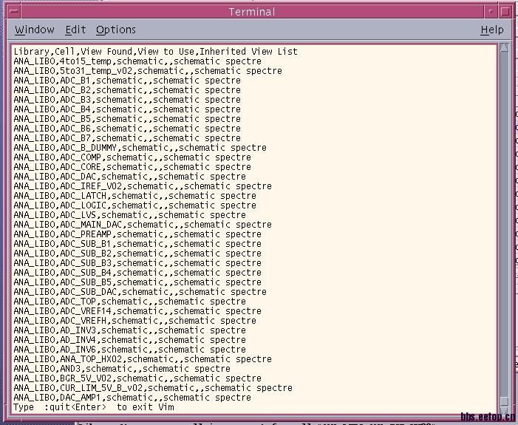Click the CUR_LIM_5V_B_v02 line

tap(153, 387)
